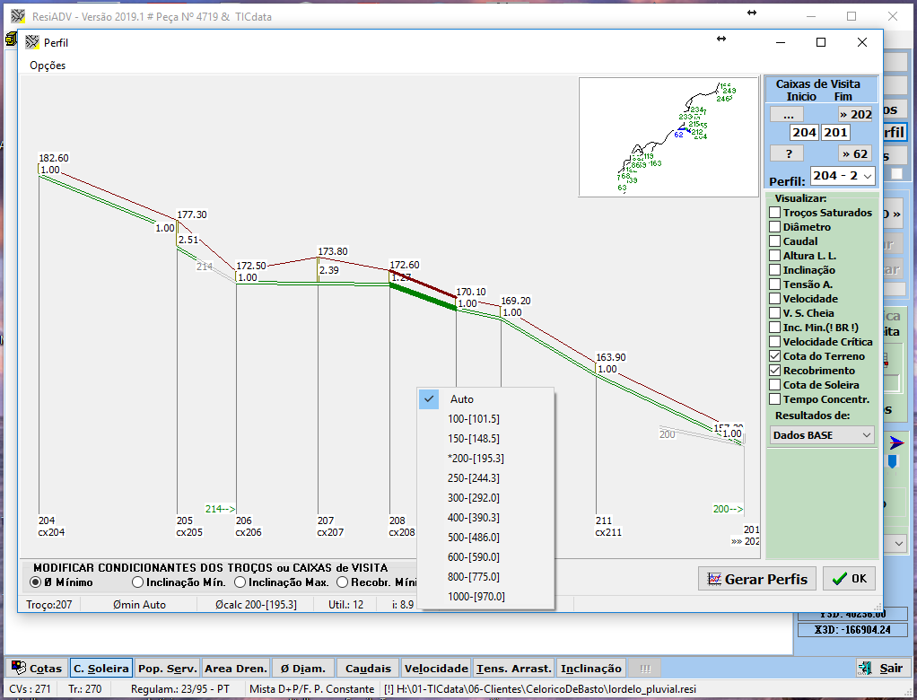Image resolution: width=917 pixels, height=700 pixels.
Task: Open the Perfil '204 - 2' dropdown
Action: click(x=842, y=177)
